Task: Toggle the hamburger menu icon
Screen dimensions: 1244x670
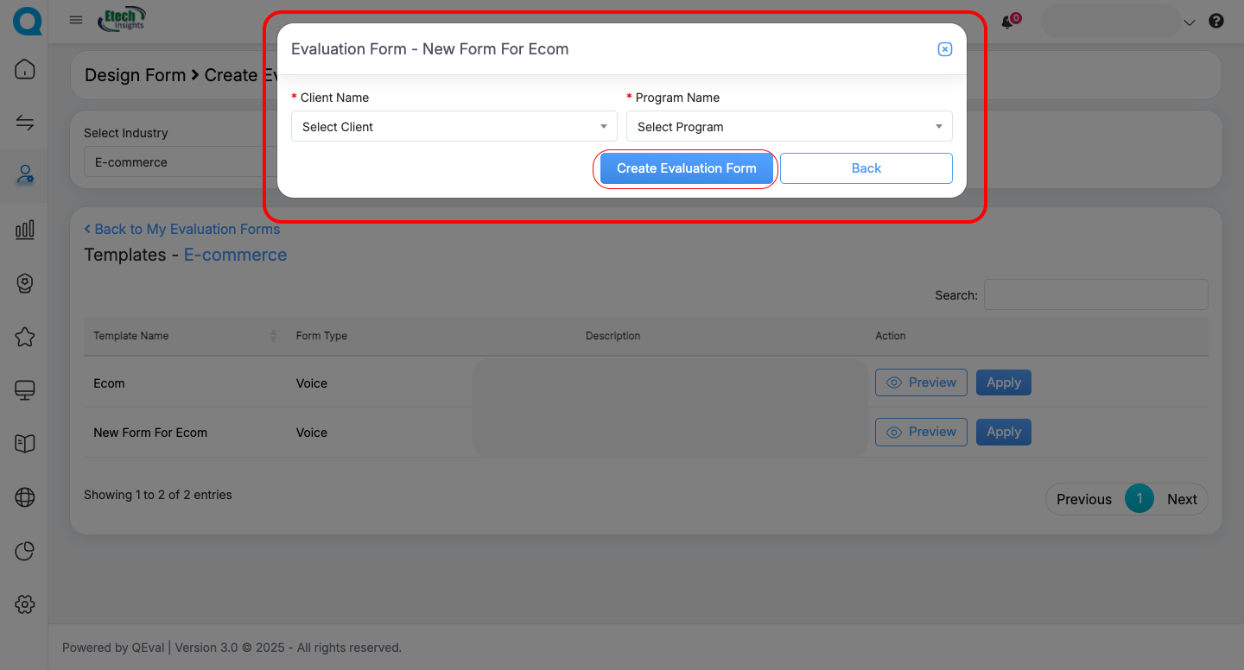Action: click(x=76, y=21)
